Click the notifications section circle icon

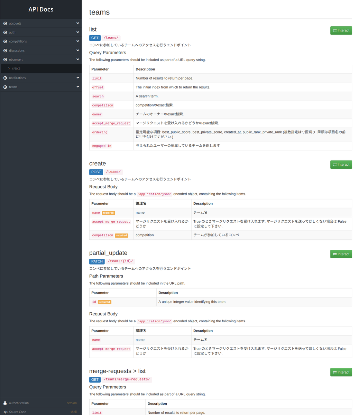pyautogui.click(x=5, y=78)
